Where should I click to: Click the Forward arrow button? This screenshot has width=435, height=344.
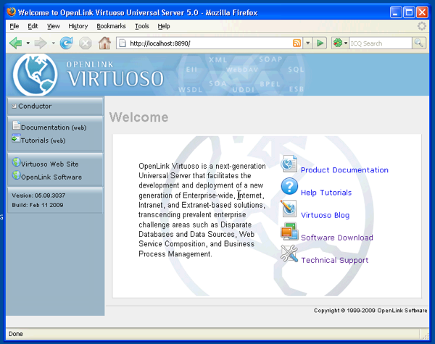click(41, 43)
